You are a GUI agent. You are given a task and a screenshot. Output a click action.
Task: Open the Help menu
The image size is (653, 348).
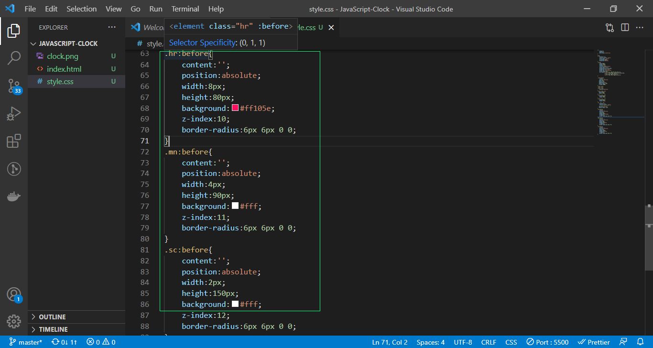click(x=216, y=9)
